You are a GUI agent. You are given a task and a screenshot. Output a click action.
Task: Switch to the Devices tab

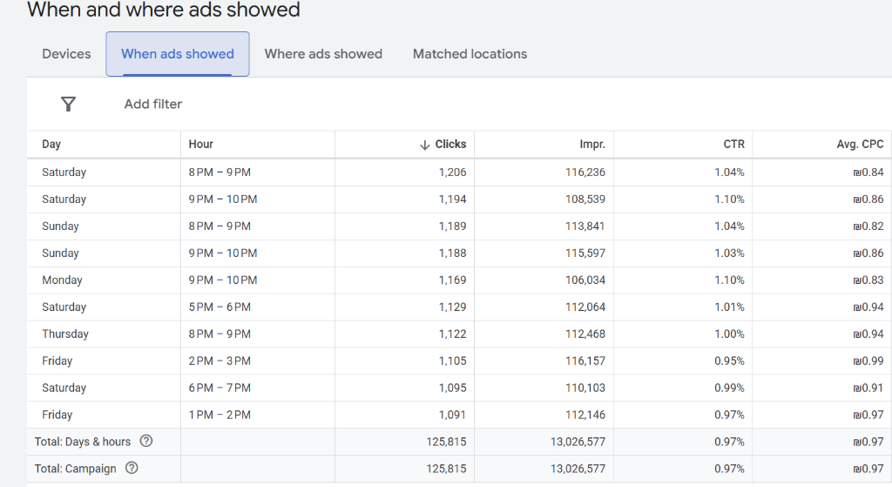[66, 54]
